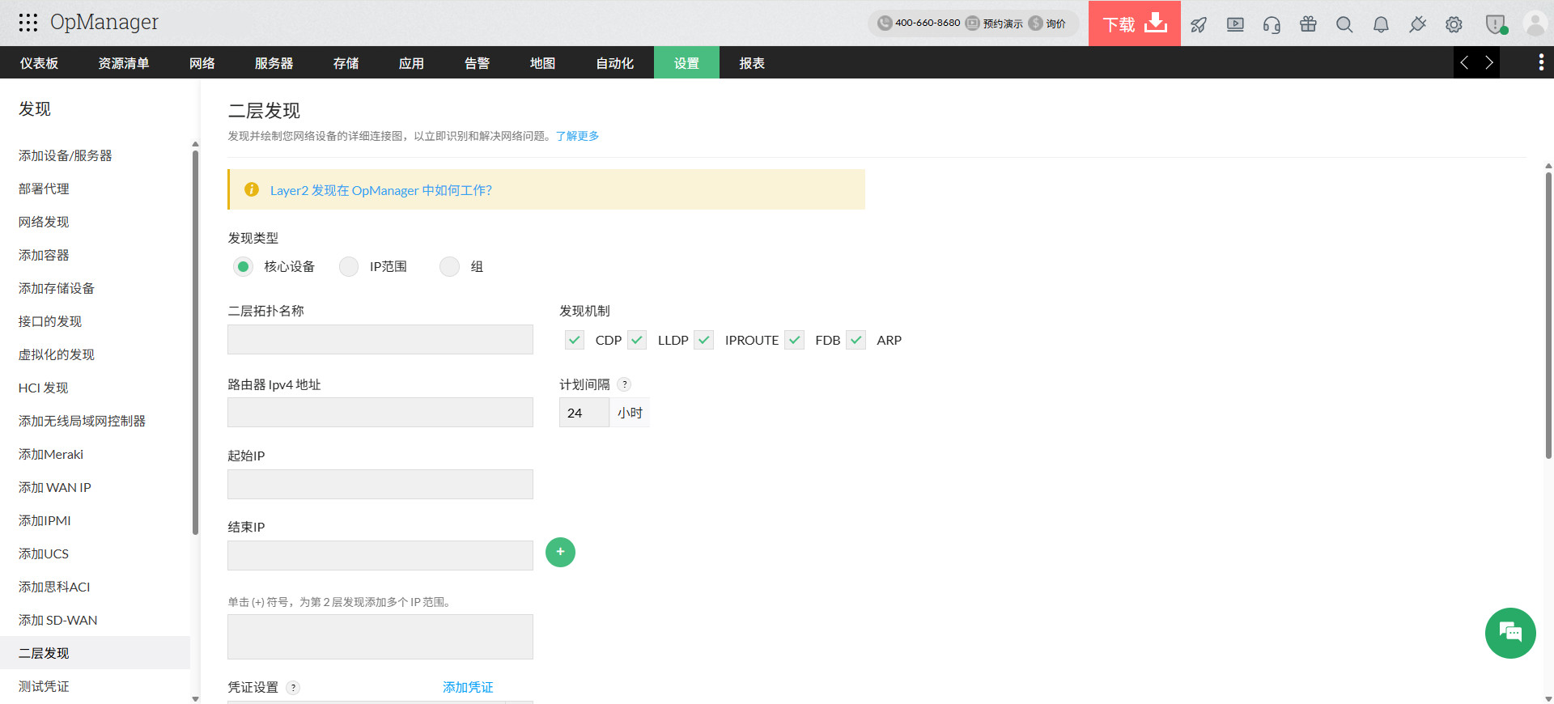
Task: Open the gift box icon
Action: click(1308, 24)
